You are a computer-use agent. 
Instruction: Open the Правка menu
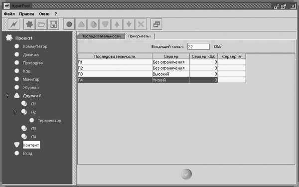point(27,14)
